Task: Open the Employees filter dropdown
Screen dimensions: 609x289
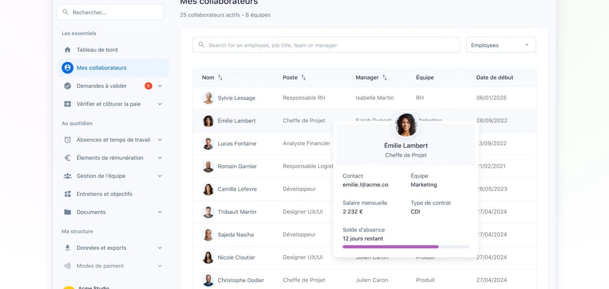Action: tap(500, 45)
